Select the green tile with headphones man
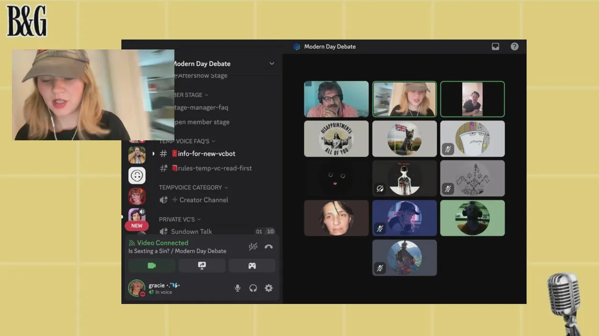This screenshot has width=599, height=336. [472, 218]
